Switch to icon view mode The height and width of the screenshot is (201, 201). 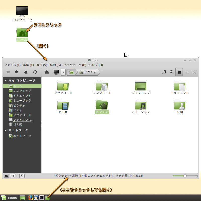[179, 72]
